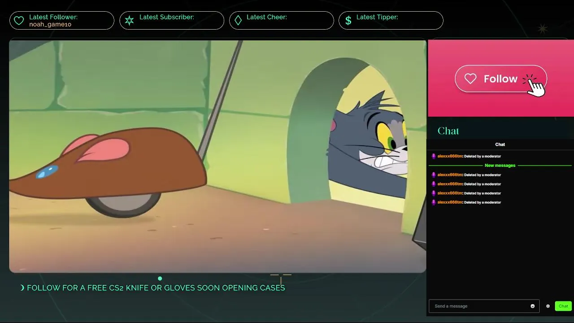Click the star icon beside Latest Subscriber
Screen dimensions: 574x323
129,21
